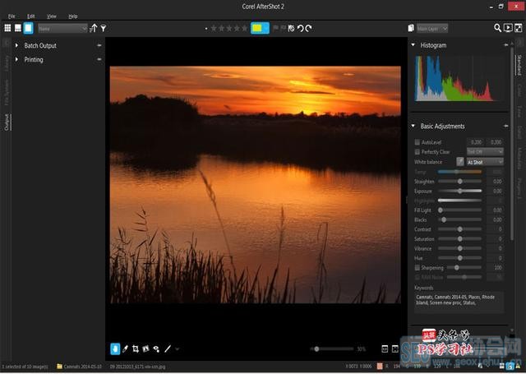This screenshot has width=526, height=374.
Task: Pin the Batch Output panel
Action: pos(99,45)
